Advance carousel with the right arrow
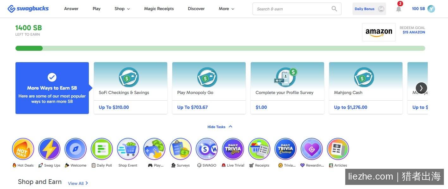Screen dimensions: 448x189 coord(421,88)
